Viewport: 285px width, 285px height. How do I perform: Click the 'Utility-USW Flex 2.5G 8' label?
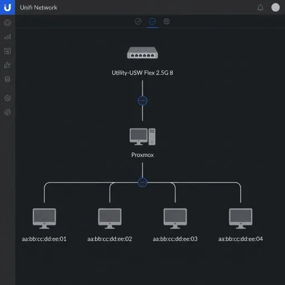pos(142,73)
